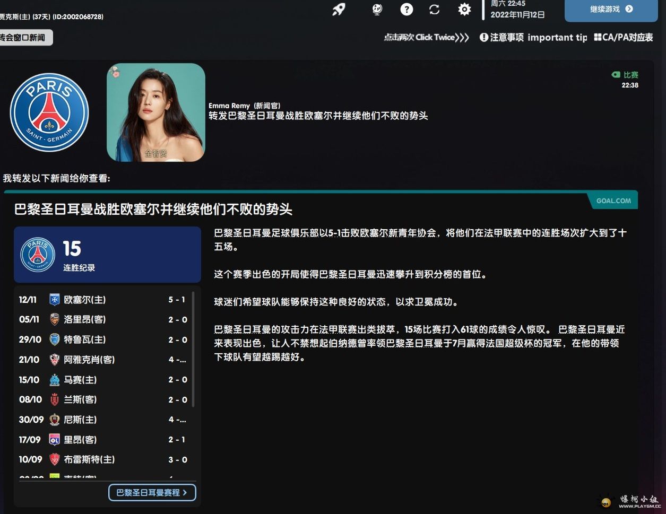Click the Marseille club crest in results list

[x=54, y=380]
